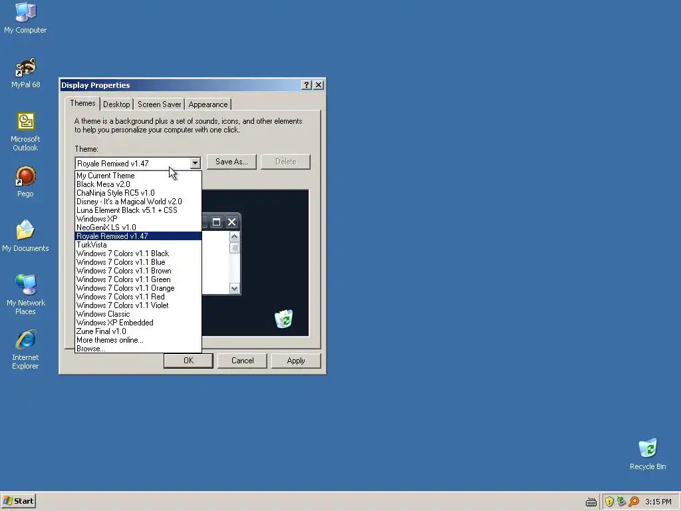Select NeoGeniX LS v1.0 theme
681x511 pixels.
[138, 228]
